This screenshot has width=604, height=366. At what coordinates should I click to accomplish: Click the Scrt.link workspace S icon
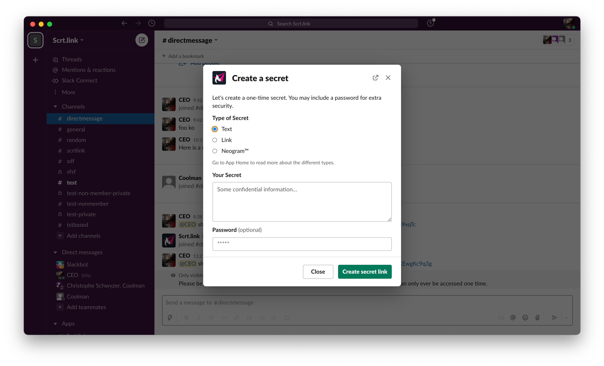(35, 40)
